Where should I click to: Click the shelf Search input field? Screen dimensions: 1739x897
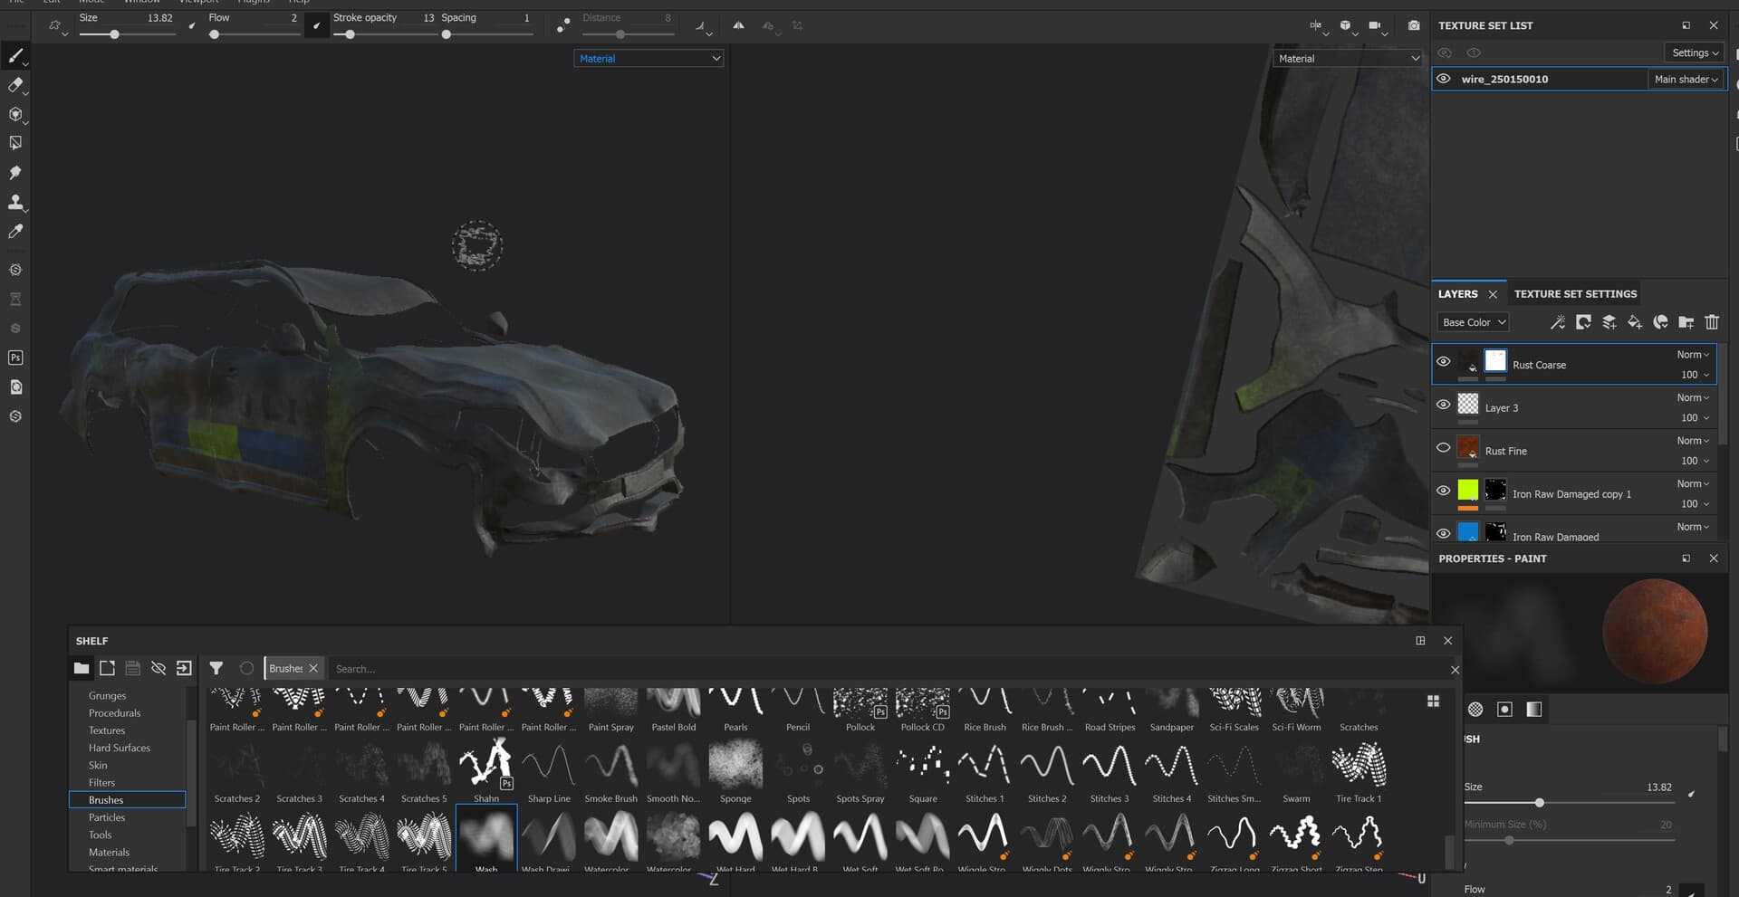coord(888,669)
